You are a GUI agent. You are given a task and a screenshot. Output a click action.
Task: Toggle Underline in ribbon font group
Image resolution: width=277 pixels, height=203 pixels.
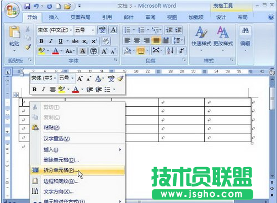tap(61, 41)
